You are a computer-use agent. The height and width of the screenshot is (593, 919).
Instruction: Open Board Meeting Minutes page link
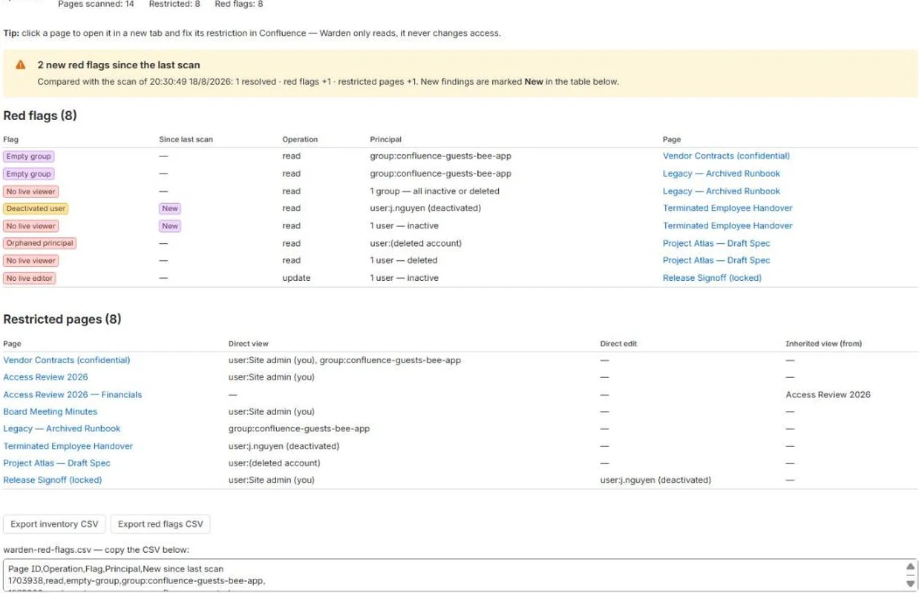click(x=50, y=412)
